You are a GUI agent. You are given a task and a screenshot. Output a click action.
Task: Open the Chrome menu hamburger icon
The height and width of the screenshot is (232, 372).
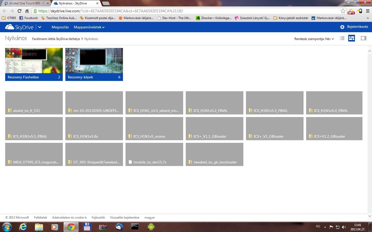[368, 11]
